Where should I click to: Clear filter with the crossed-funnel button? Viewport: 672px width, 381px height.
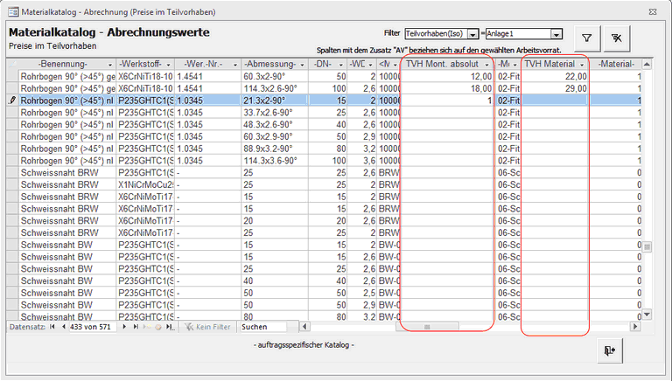(x=617, y=38)
